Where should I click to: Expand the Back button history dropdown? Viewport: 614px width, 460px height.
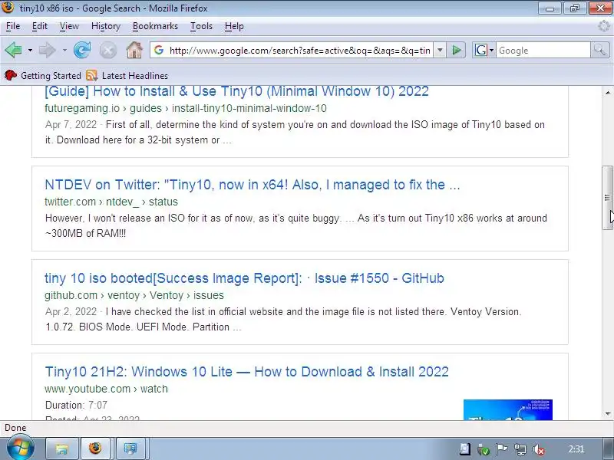point(30,51)
